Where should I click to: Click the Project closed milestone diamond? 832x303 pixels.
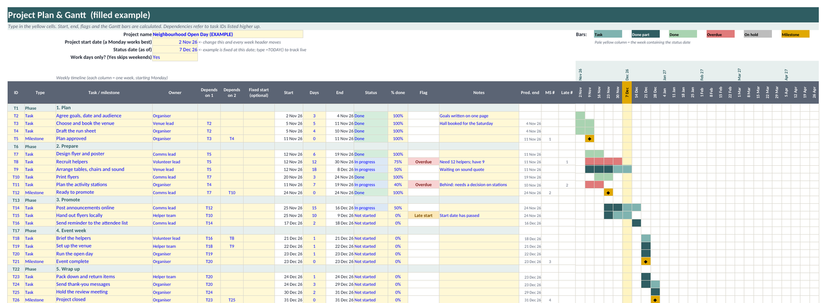pos(655,300)
